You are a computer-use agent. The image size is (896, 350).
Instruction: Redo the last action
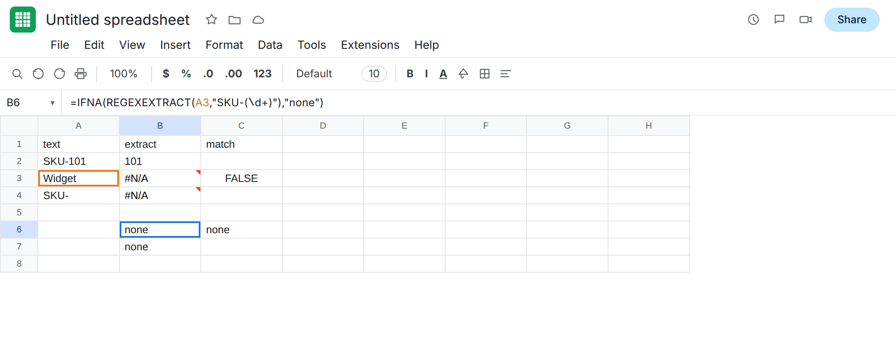[59, 74]
